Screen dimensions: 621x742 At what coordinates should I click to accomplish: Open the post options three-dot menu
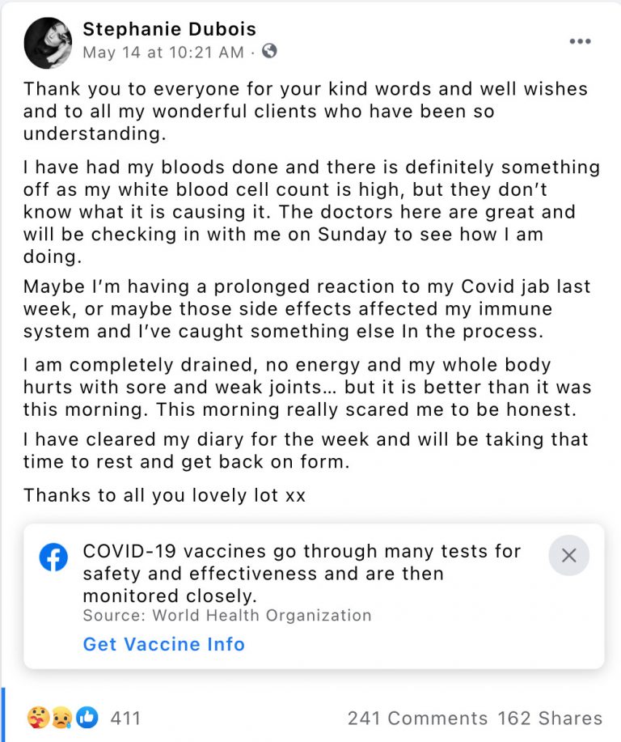point(580,42)
